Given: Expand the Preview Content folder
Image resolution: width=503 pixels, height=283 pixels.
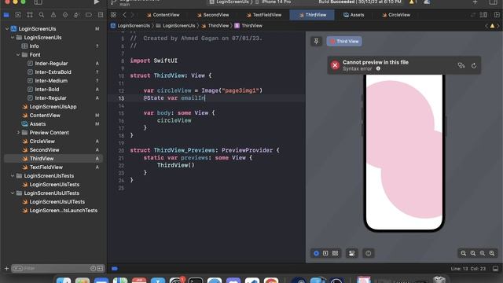Looking at the screenshot, I should coord(18,133).
